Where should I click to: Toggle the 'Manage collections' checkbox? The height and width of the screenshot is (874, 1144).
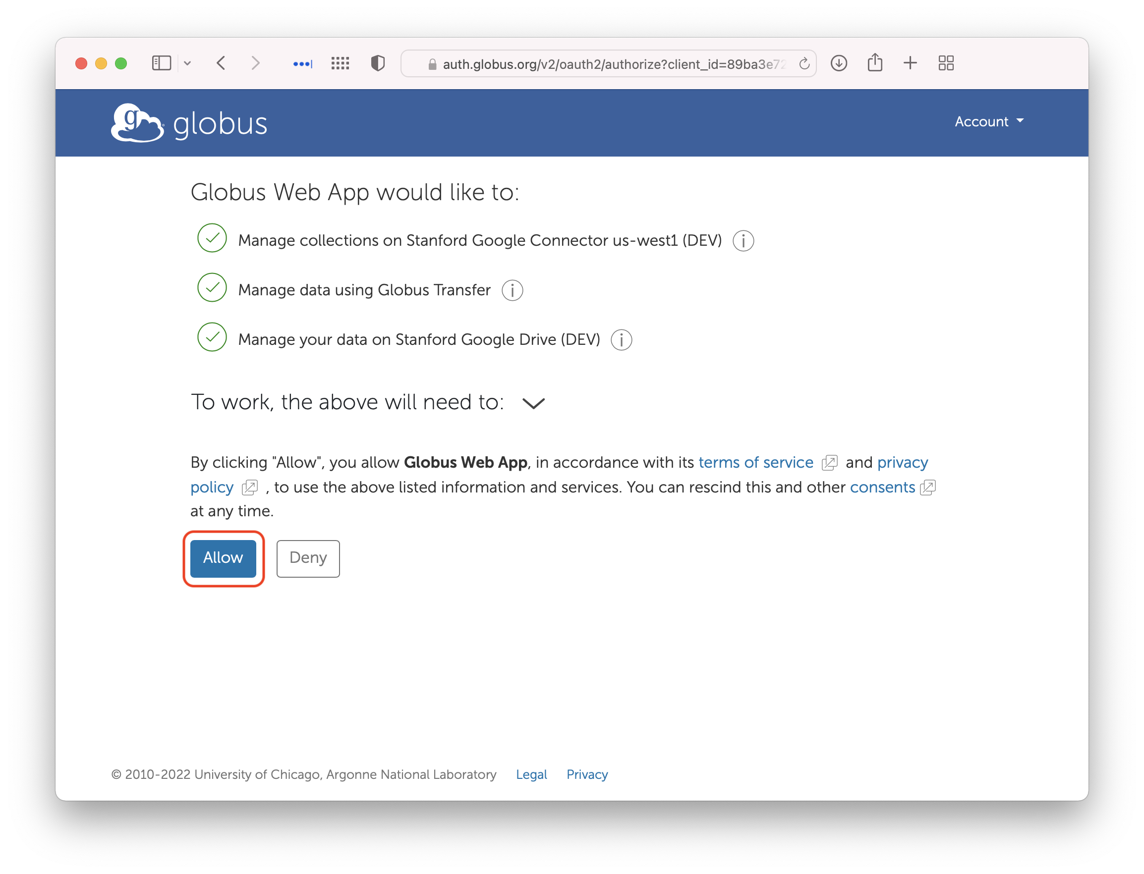[x=211, y=240]
